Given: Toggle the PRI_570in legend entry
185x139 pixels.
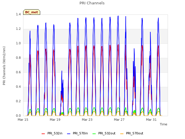Looking at the screenshot, I should [x=77, y=133].
